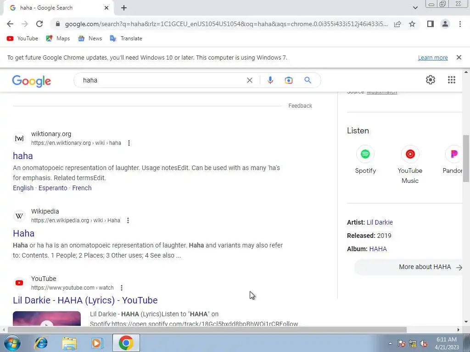Search by image with camera icon
The width and height of the screenshot is (470, 352).
coord(288,80)
